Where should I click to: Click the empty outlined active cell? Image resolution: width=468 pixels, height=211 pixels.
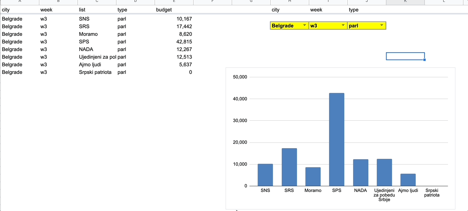[x=405, y=56]
